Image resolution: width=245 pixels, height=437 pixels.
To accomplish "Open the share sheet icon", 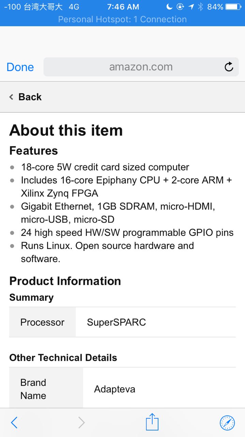I will 152,422.
